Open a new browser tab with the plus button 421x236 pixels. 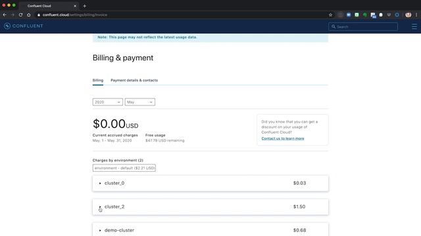tap(85, 6)
